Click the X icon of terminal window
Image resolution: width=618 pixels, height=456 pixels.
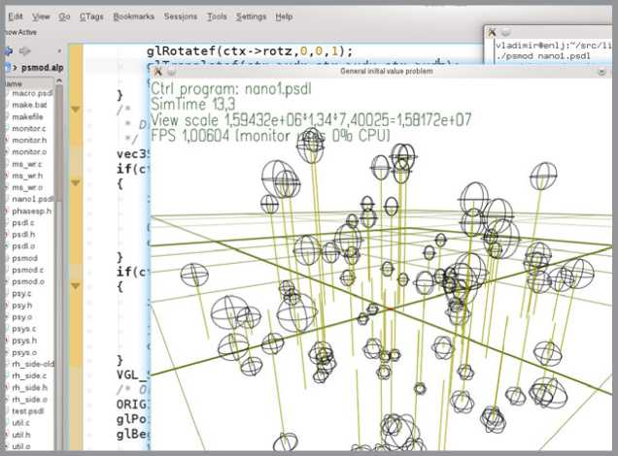point(492,32)
